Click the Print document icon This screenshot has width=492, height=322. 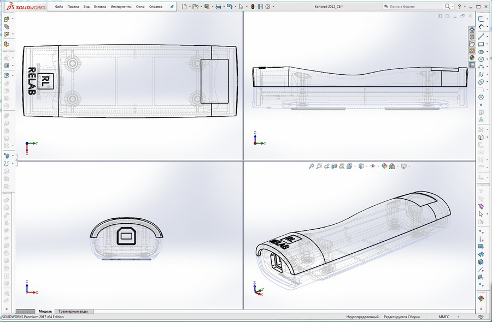click(219, 6)
